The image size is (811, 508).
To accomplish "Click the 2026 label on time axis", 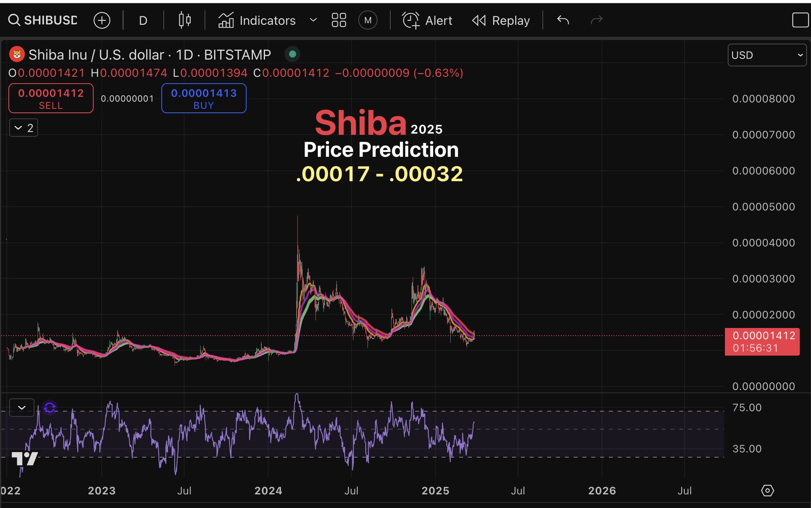I will point(602,491).
